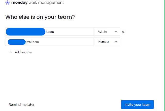
Task: Expand the Member role chevron arrow
Action: [x=116, y=42]
